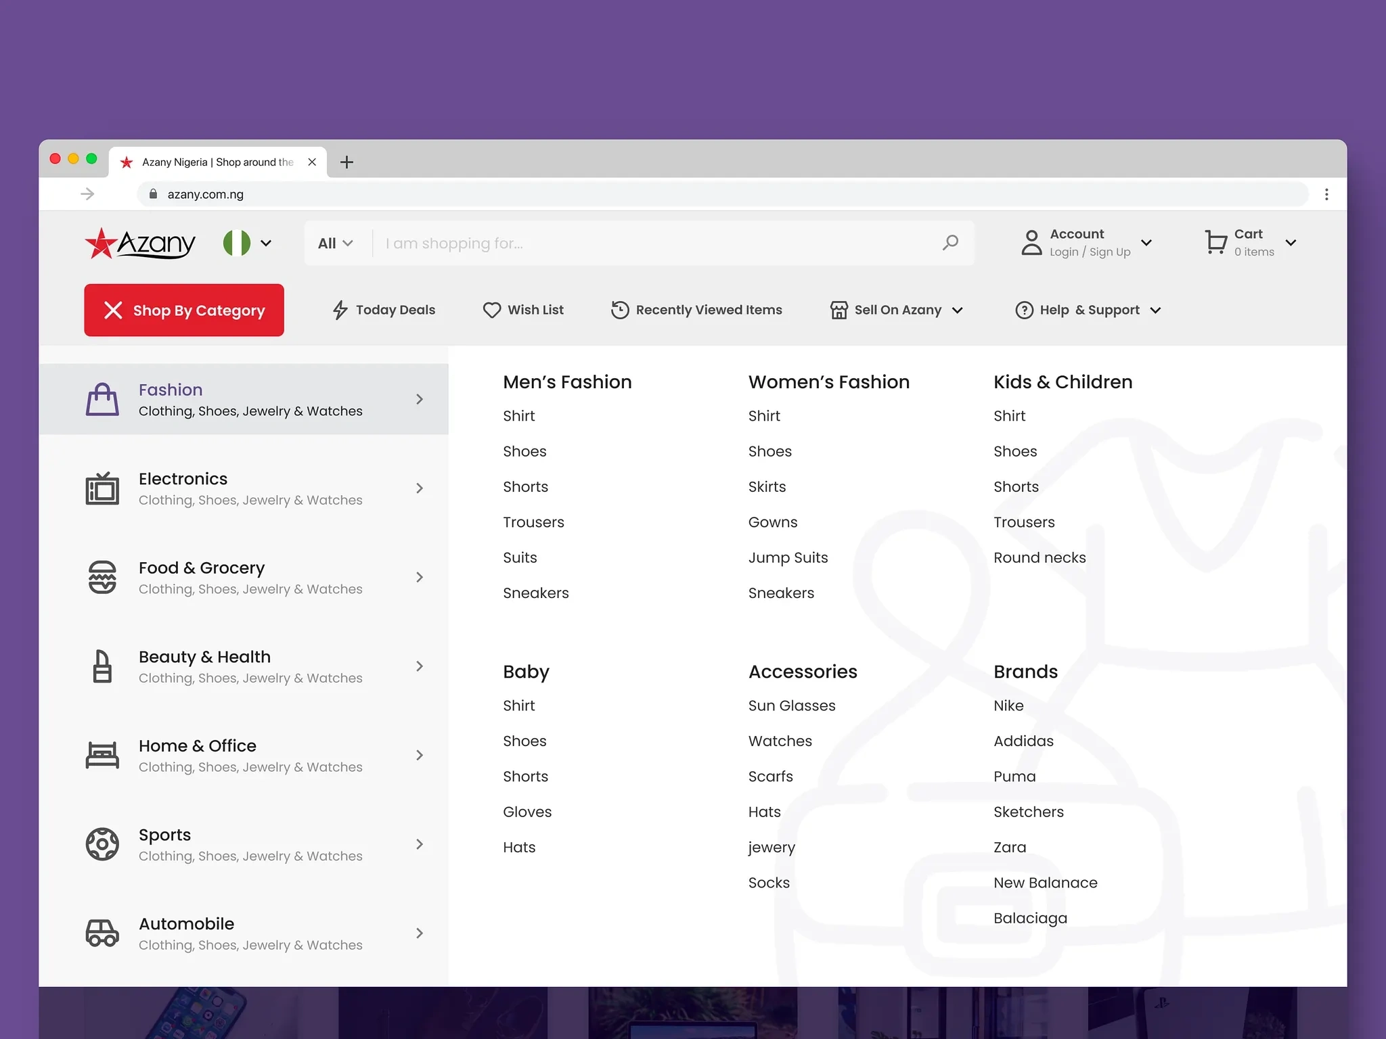
Task: Click the Sports ball category icon
Action: coord(102,844)
